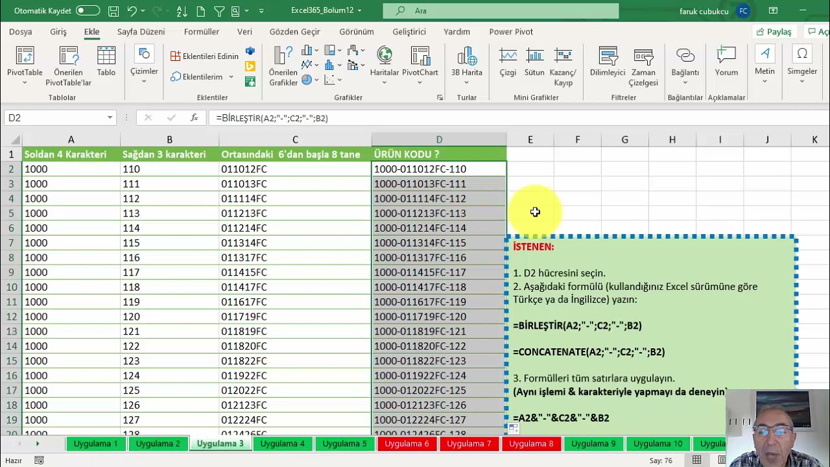Insert a PivotTable

[25, 66]
